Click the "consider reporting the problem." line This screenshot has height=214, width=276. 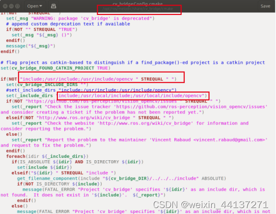pos(46,129)
